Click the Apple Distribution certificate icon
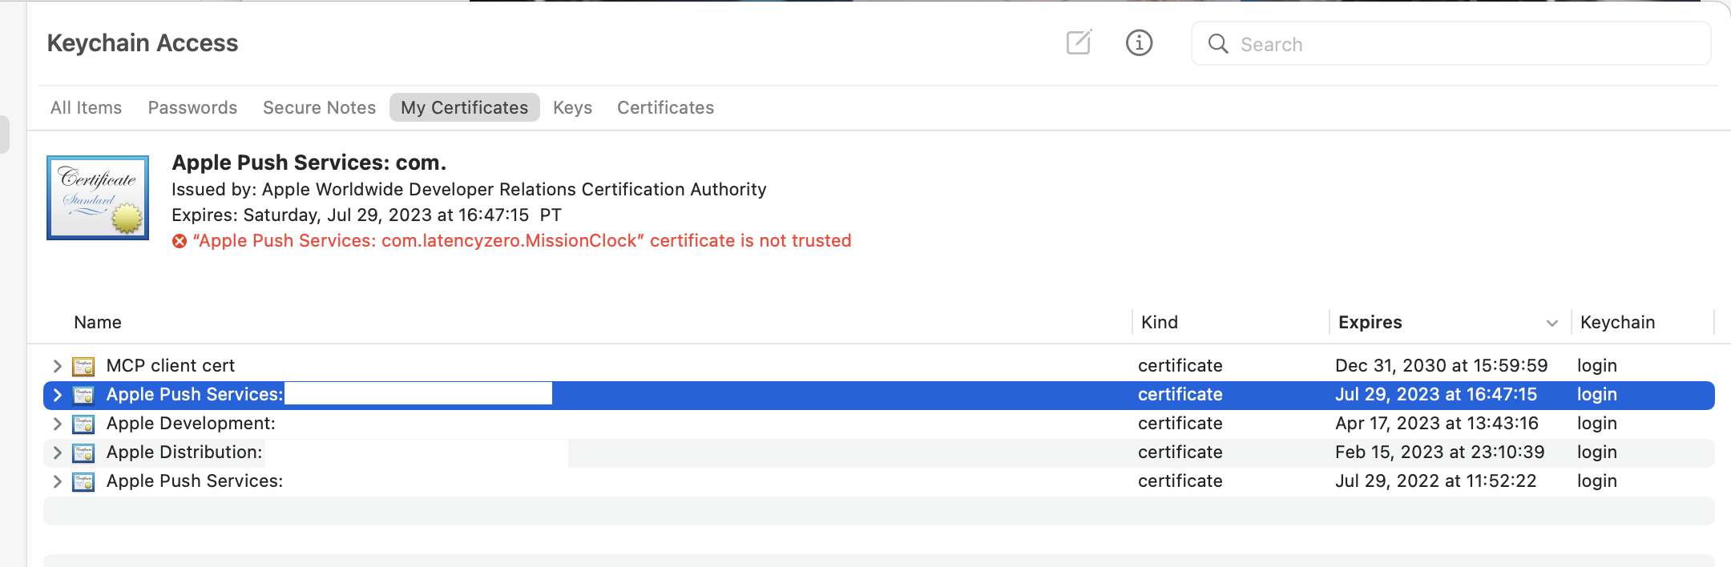The image size is (1731, 567). (83, 452)
